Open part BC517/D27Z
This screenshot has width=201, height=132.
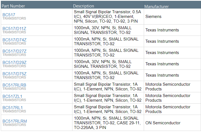[14, 51]
